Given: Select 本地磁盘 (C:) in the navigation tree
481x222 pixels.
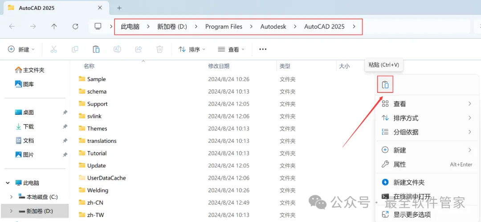Looking at the screenshot, I should [x=38, y=197].
